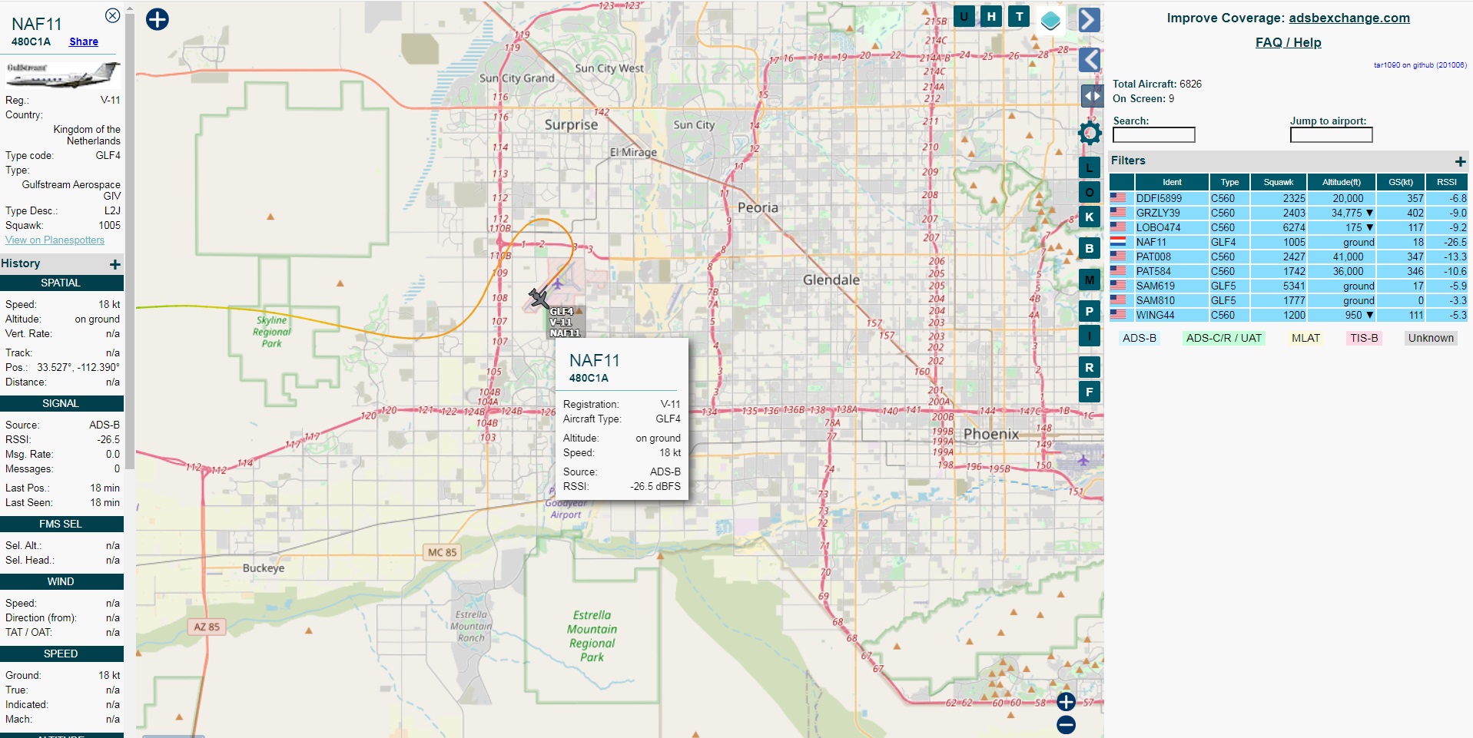Click the US flag in the PAT584 row

point(1118,270)
